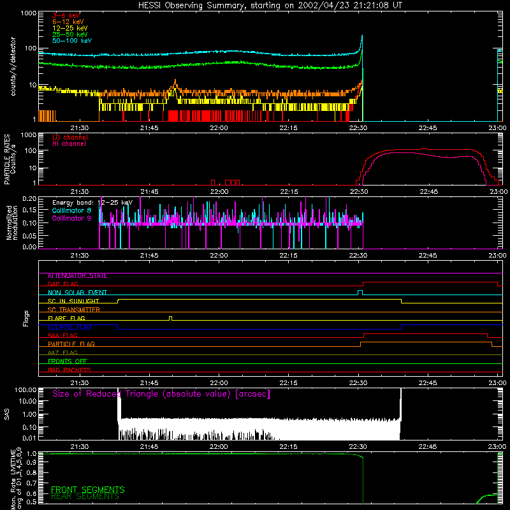Click the counts/s/detector axis label
Screen dimensions: 510x510
(13, 66)
